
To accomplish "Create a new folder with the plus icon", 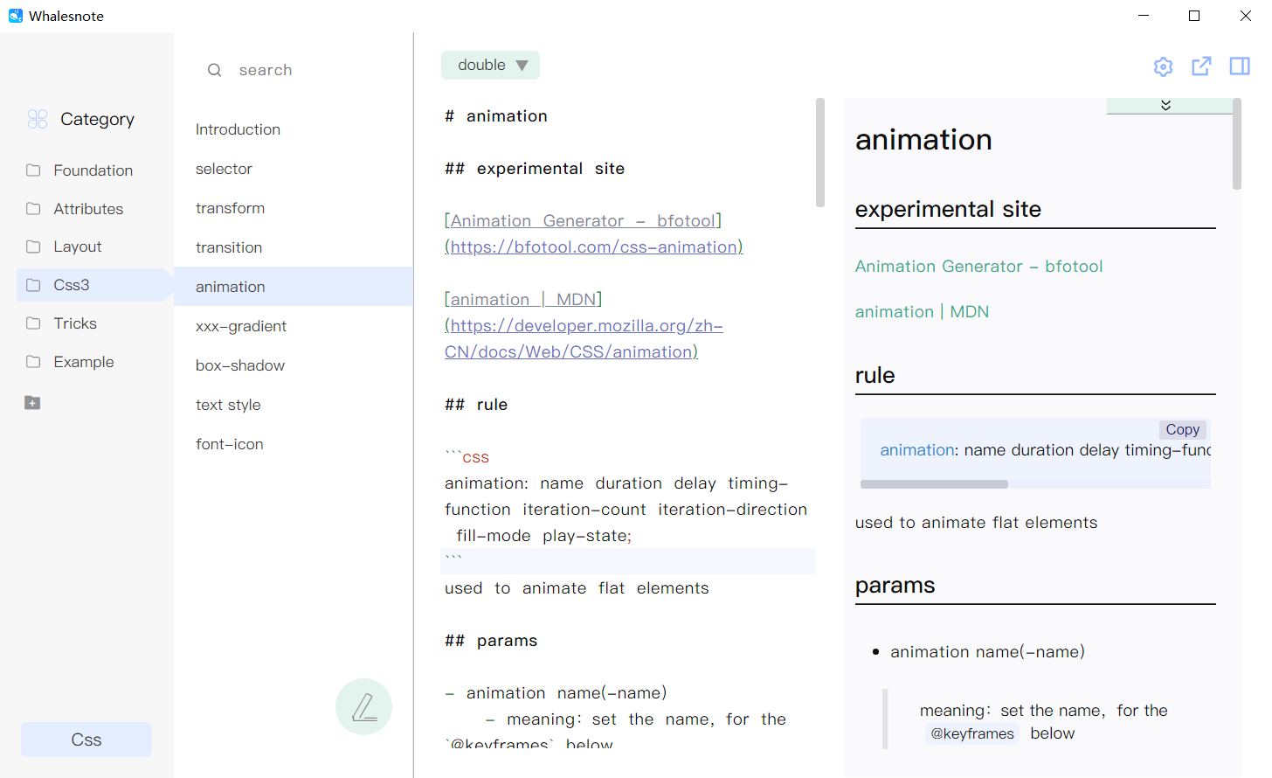I will (x=32, y=402).
